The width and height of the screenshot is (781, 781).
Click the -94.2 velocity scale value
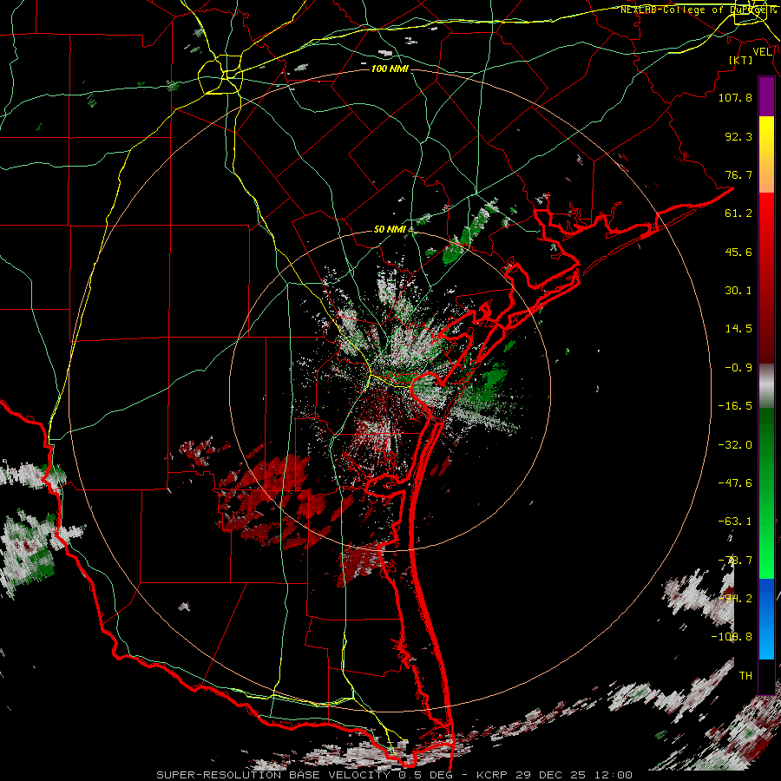coord(735,599)
